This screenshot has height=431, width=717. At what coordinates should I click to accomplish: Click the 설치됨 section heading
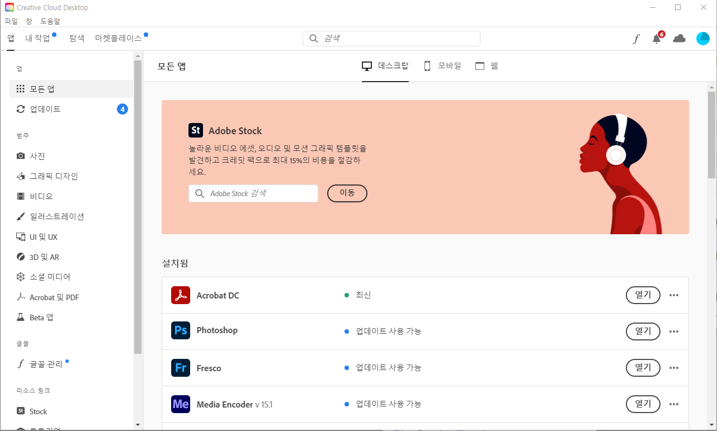pyautogui.click(x=175, y=263)
